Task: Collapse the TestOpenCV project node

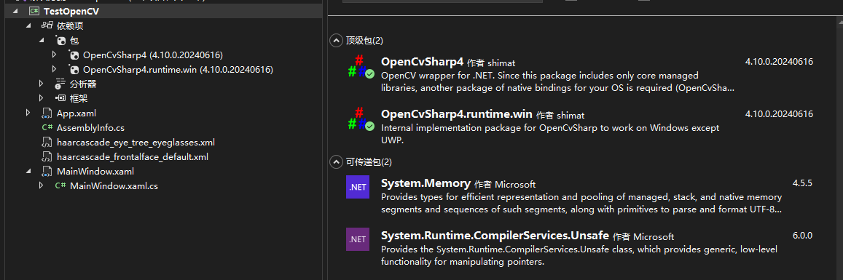Action: click(15, 11)
